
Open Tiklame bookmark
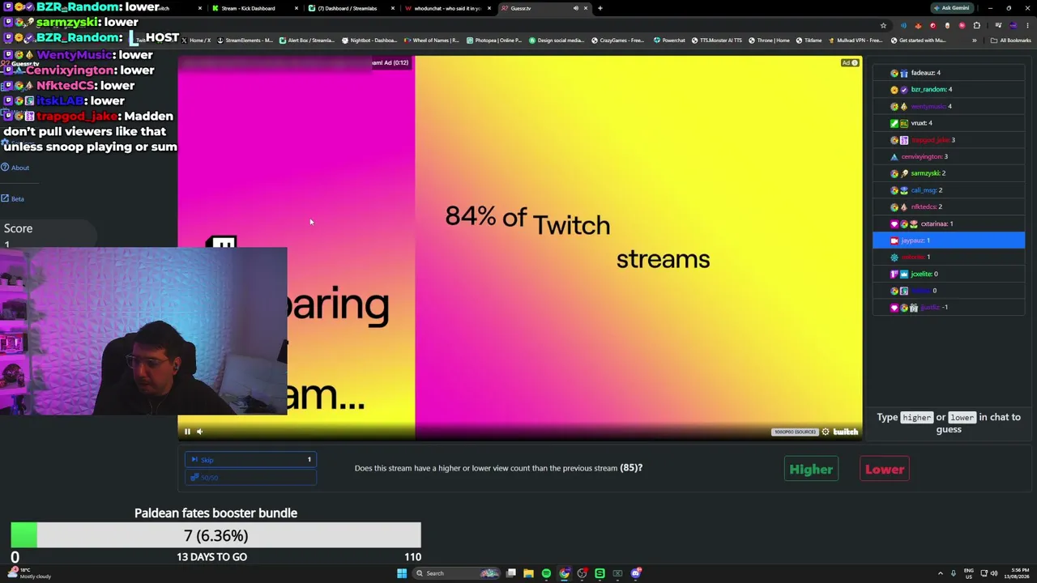tap(809, 40)
